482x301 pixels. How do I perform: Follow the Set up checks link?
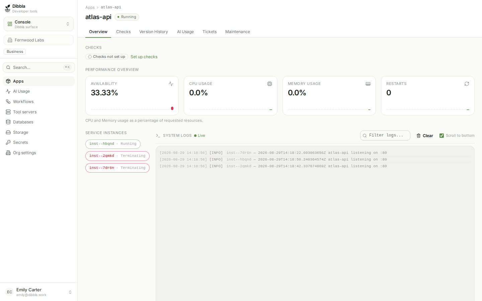click(x=144, y=57)
